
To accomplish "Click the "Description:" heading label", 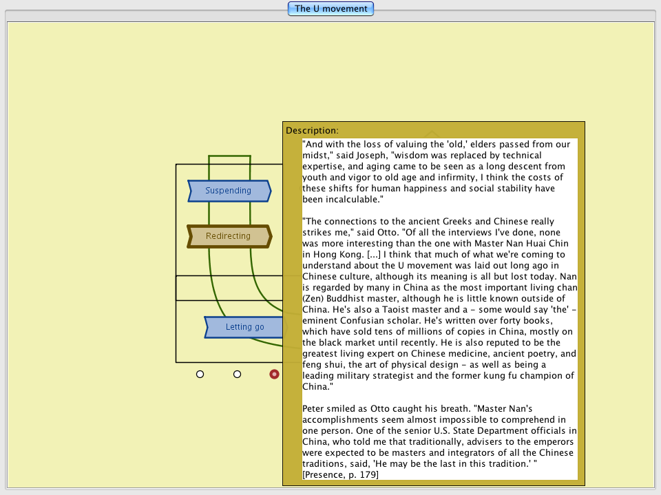I will click(312, 130).
